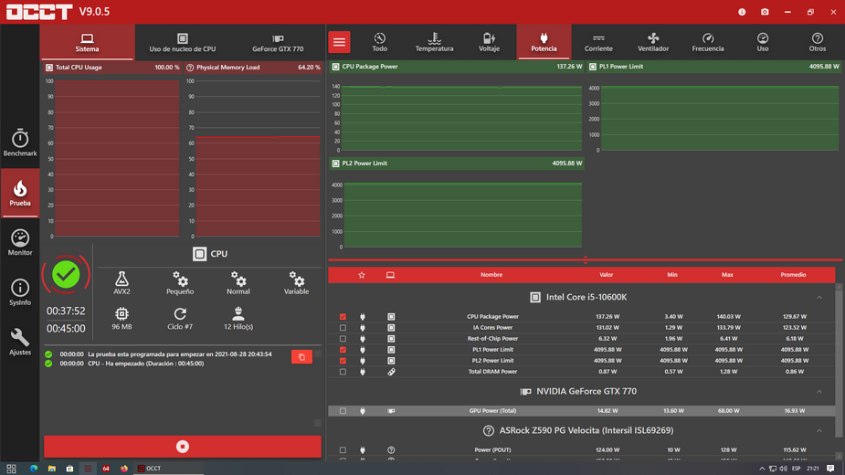This screenshot has width=845, height=475.
Task: Switch to the Sistema tab
Action: point(87,42)
